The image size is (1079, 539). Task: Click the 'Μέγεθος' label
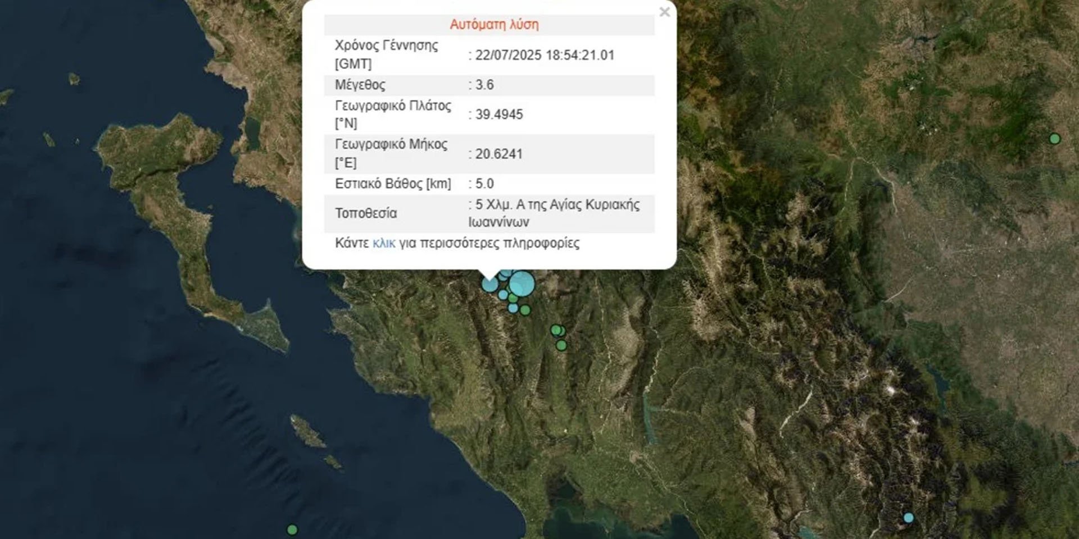click(x=360, y=85)
